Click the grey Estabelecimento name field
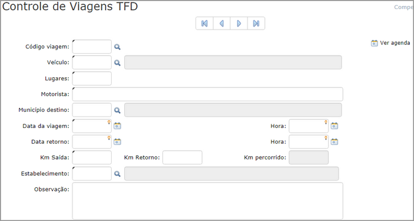Viewport: 414px width, 221px height. [232, 173]
